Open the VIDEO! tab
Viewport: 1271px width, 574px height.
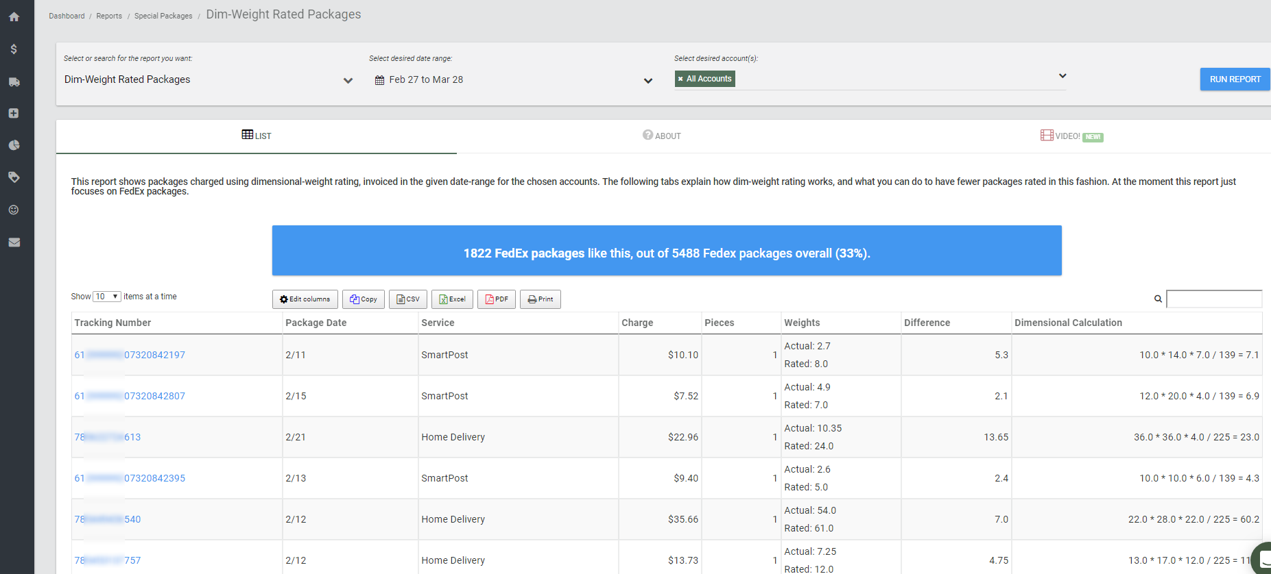point(1071,136)
